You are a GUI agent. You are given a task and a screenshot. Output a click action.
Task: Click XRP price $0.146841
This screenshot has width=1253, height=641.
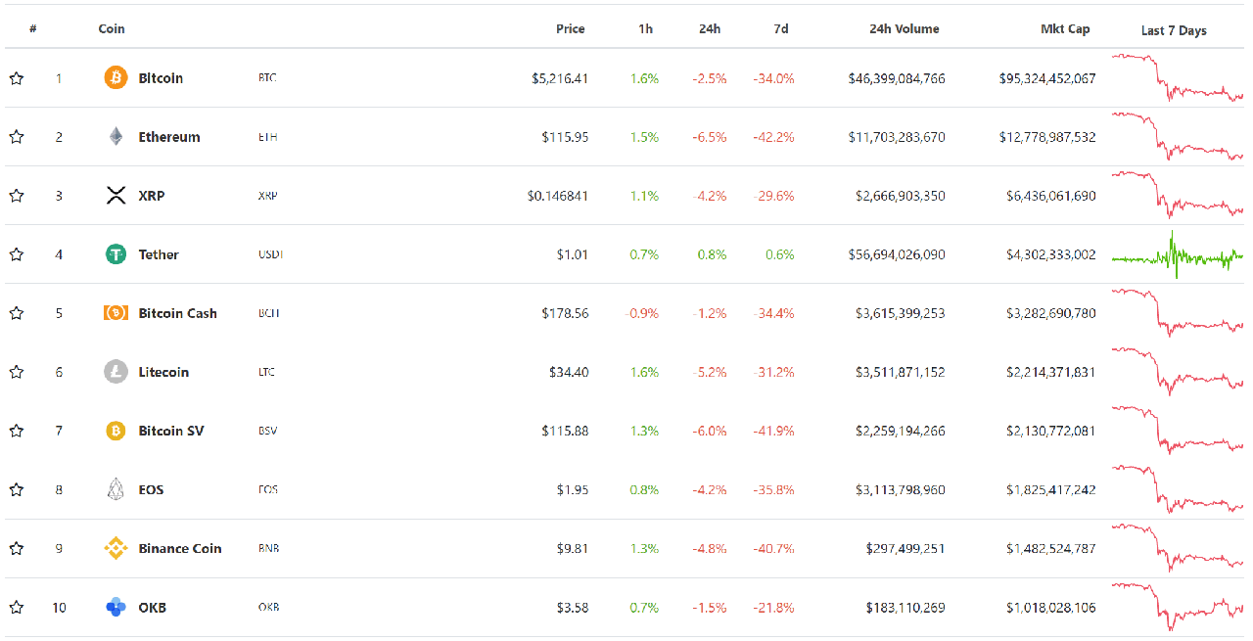point(558,196)
